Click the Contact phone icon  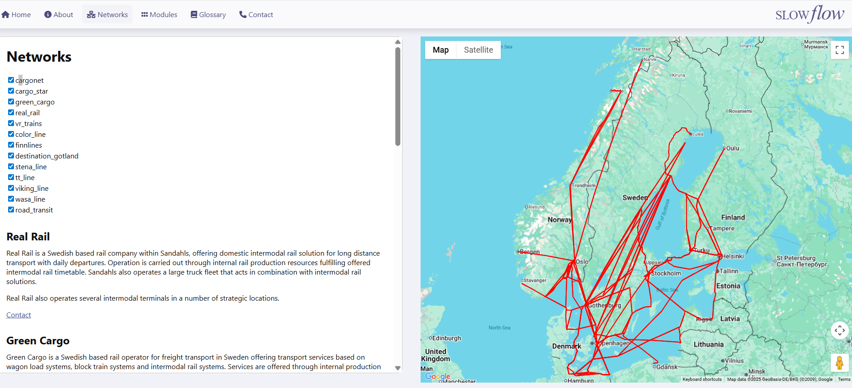(243, 14)
